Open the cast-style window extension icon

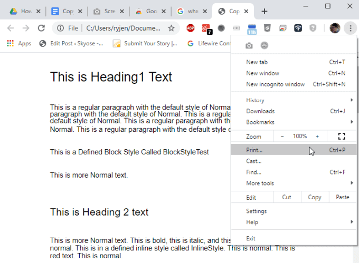[x=282, y=28]
